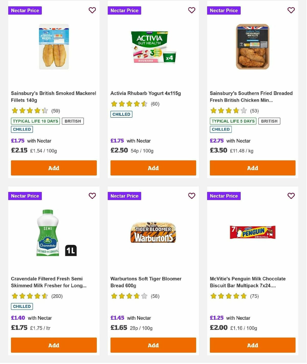The image size is (307, 364).
Task: Favorite the Sainsbury's Smoked Mackerel with the heart icon
Action: pos(92,10)
